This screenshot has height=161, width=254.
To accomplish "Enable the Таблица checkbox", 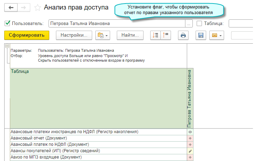I will 199,24.
